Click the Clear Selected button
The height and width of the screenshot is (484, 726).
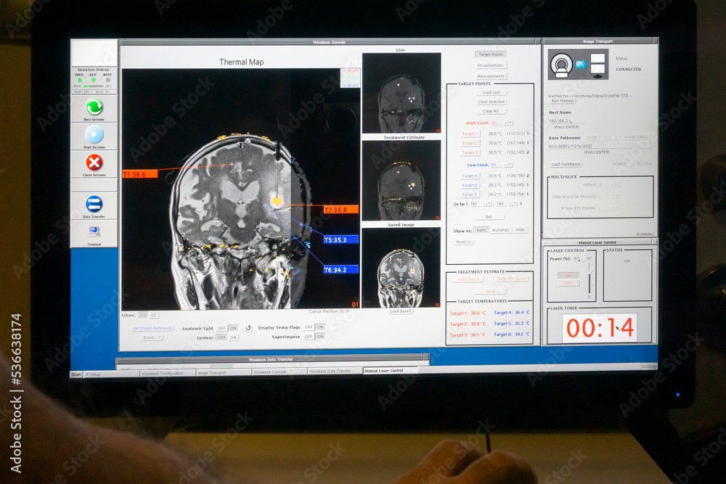tap(492, 102)
